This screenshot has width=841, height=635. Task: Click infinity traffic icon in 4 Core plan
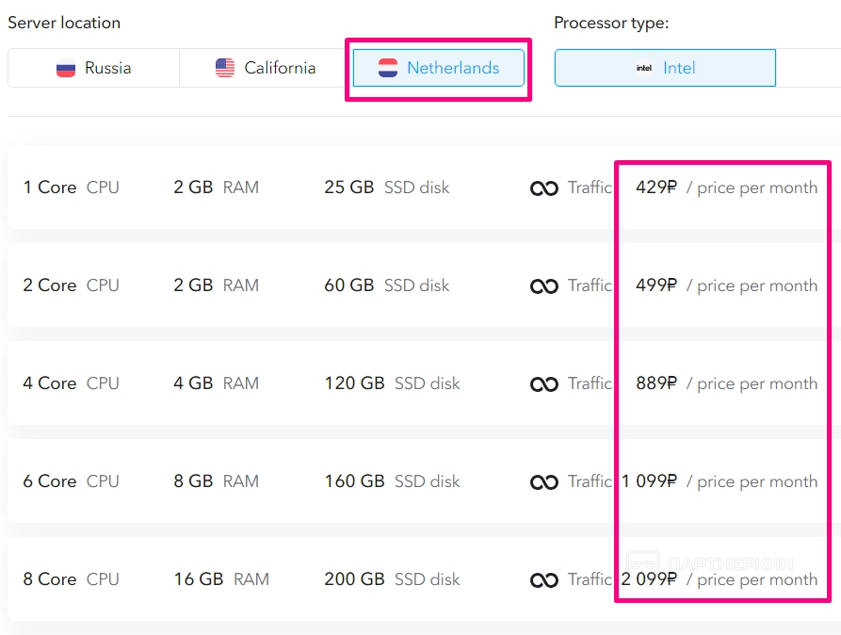pos(544,384)
